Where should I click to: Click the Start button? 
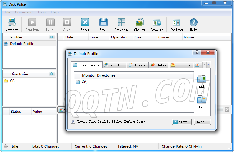coord(182,122)
